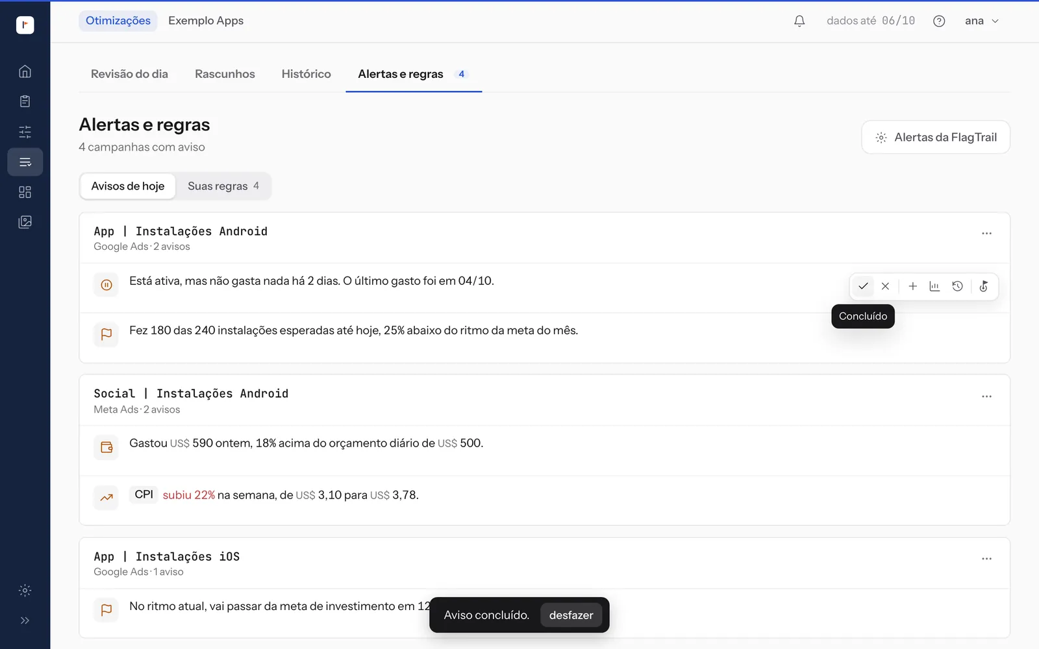Open the sliders icon in sidebar
The image size is (1039, 649).
coord(25,132)
